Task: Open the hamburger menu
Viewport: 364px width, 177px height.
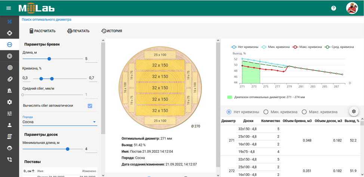Action: [9, 8]
